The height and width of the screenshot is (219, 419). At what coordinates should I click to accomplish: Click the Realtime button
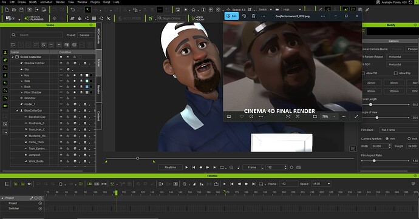(170, 167)
